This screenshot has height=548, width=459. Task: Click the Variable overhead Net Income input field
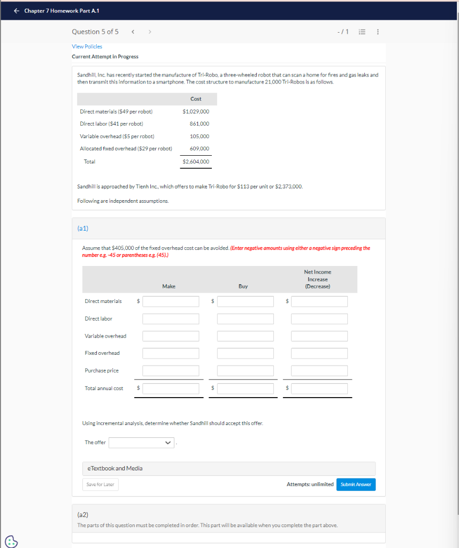319,336
